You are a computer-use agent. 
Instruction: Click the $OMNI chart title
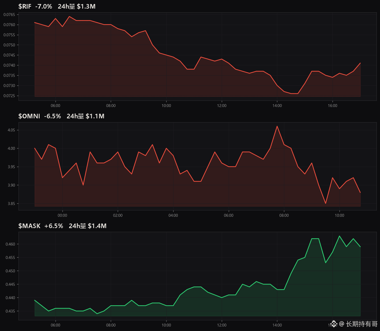click(29, 116)
